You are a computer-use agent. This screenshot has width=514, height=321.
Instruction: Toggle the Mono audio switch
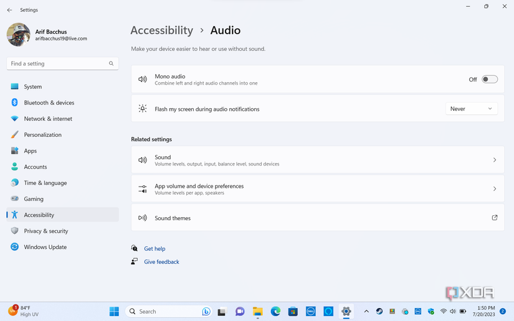coord(489,80)
